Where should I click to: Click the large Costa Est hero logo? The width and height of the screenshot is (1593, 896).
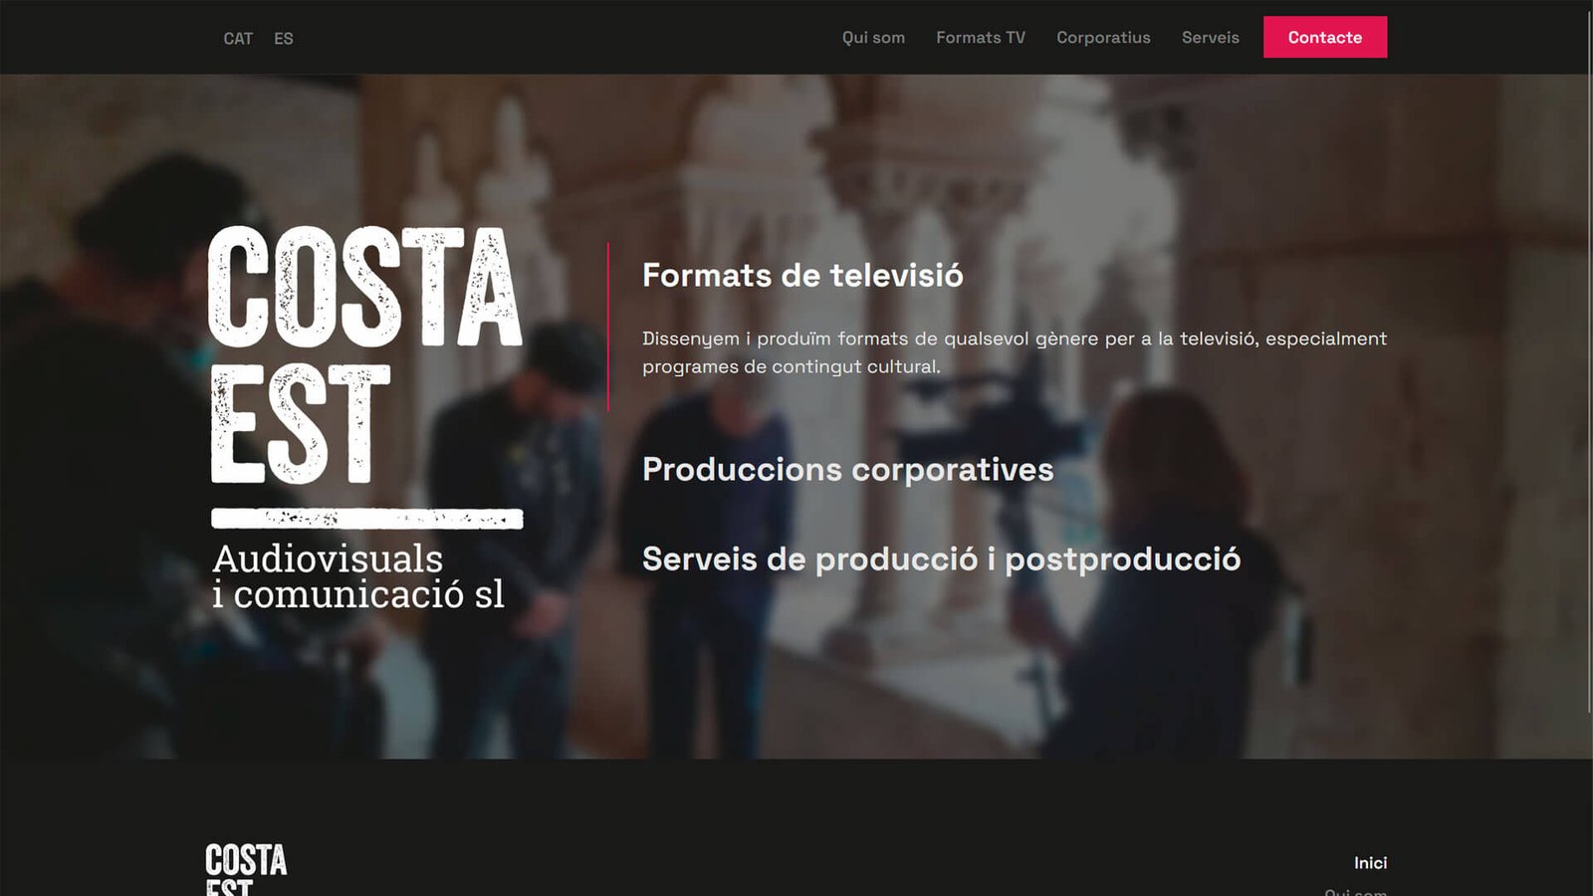click(364, 353)
